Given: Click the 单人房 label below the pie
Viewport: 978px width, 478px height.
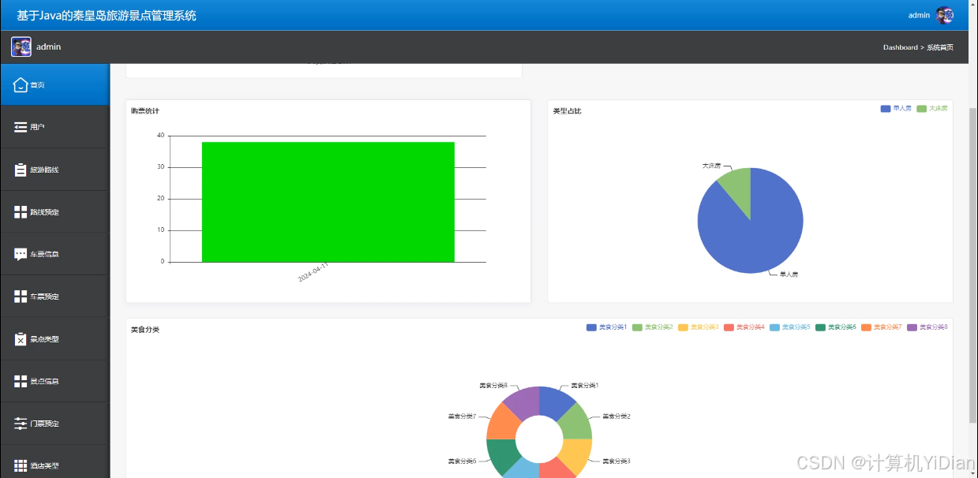Looking at the screenshot, I should (x=789, y=274).
